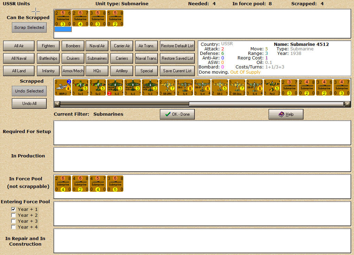Select the scrapped 3-4-7 submarine

click(x=341, y=87)
